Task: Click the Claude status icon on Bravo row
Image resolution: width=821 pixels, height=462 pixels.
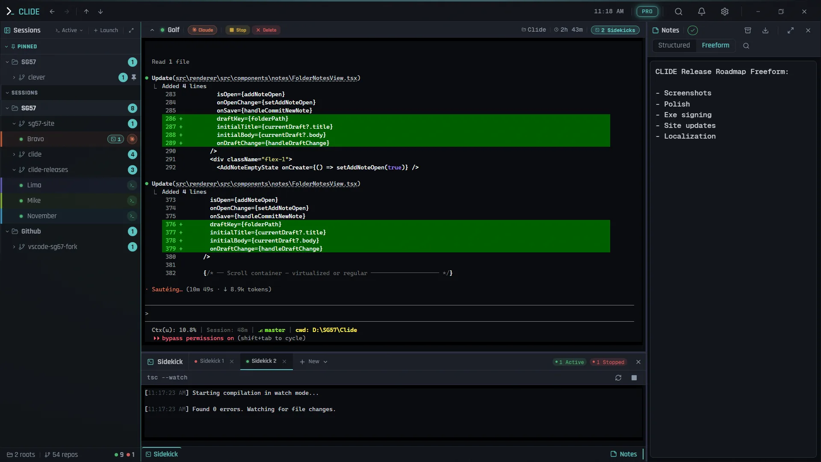Action: tap(132, 139)
